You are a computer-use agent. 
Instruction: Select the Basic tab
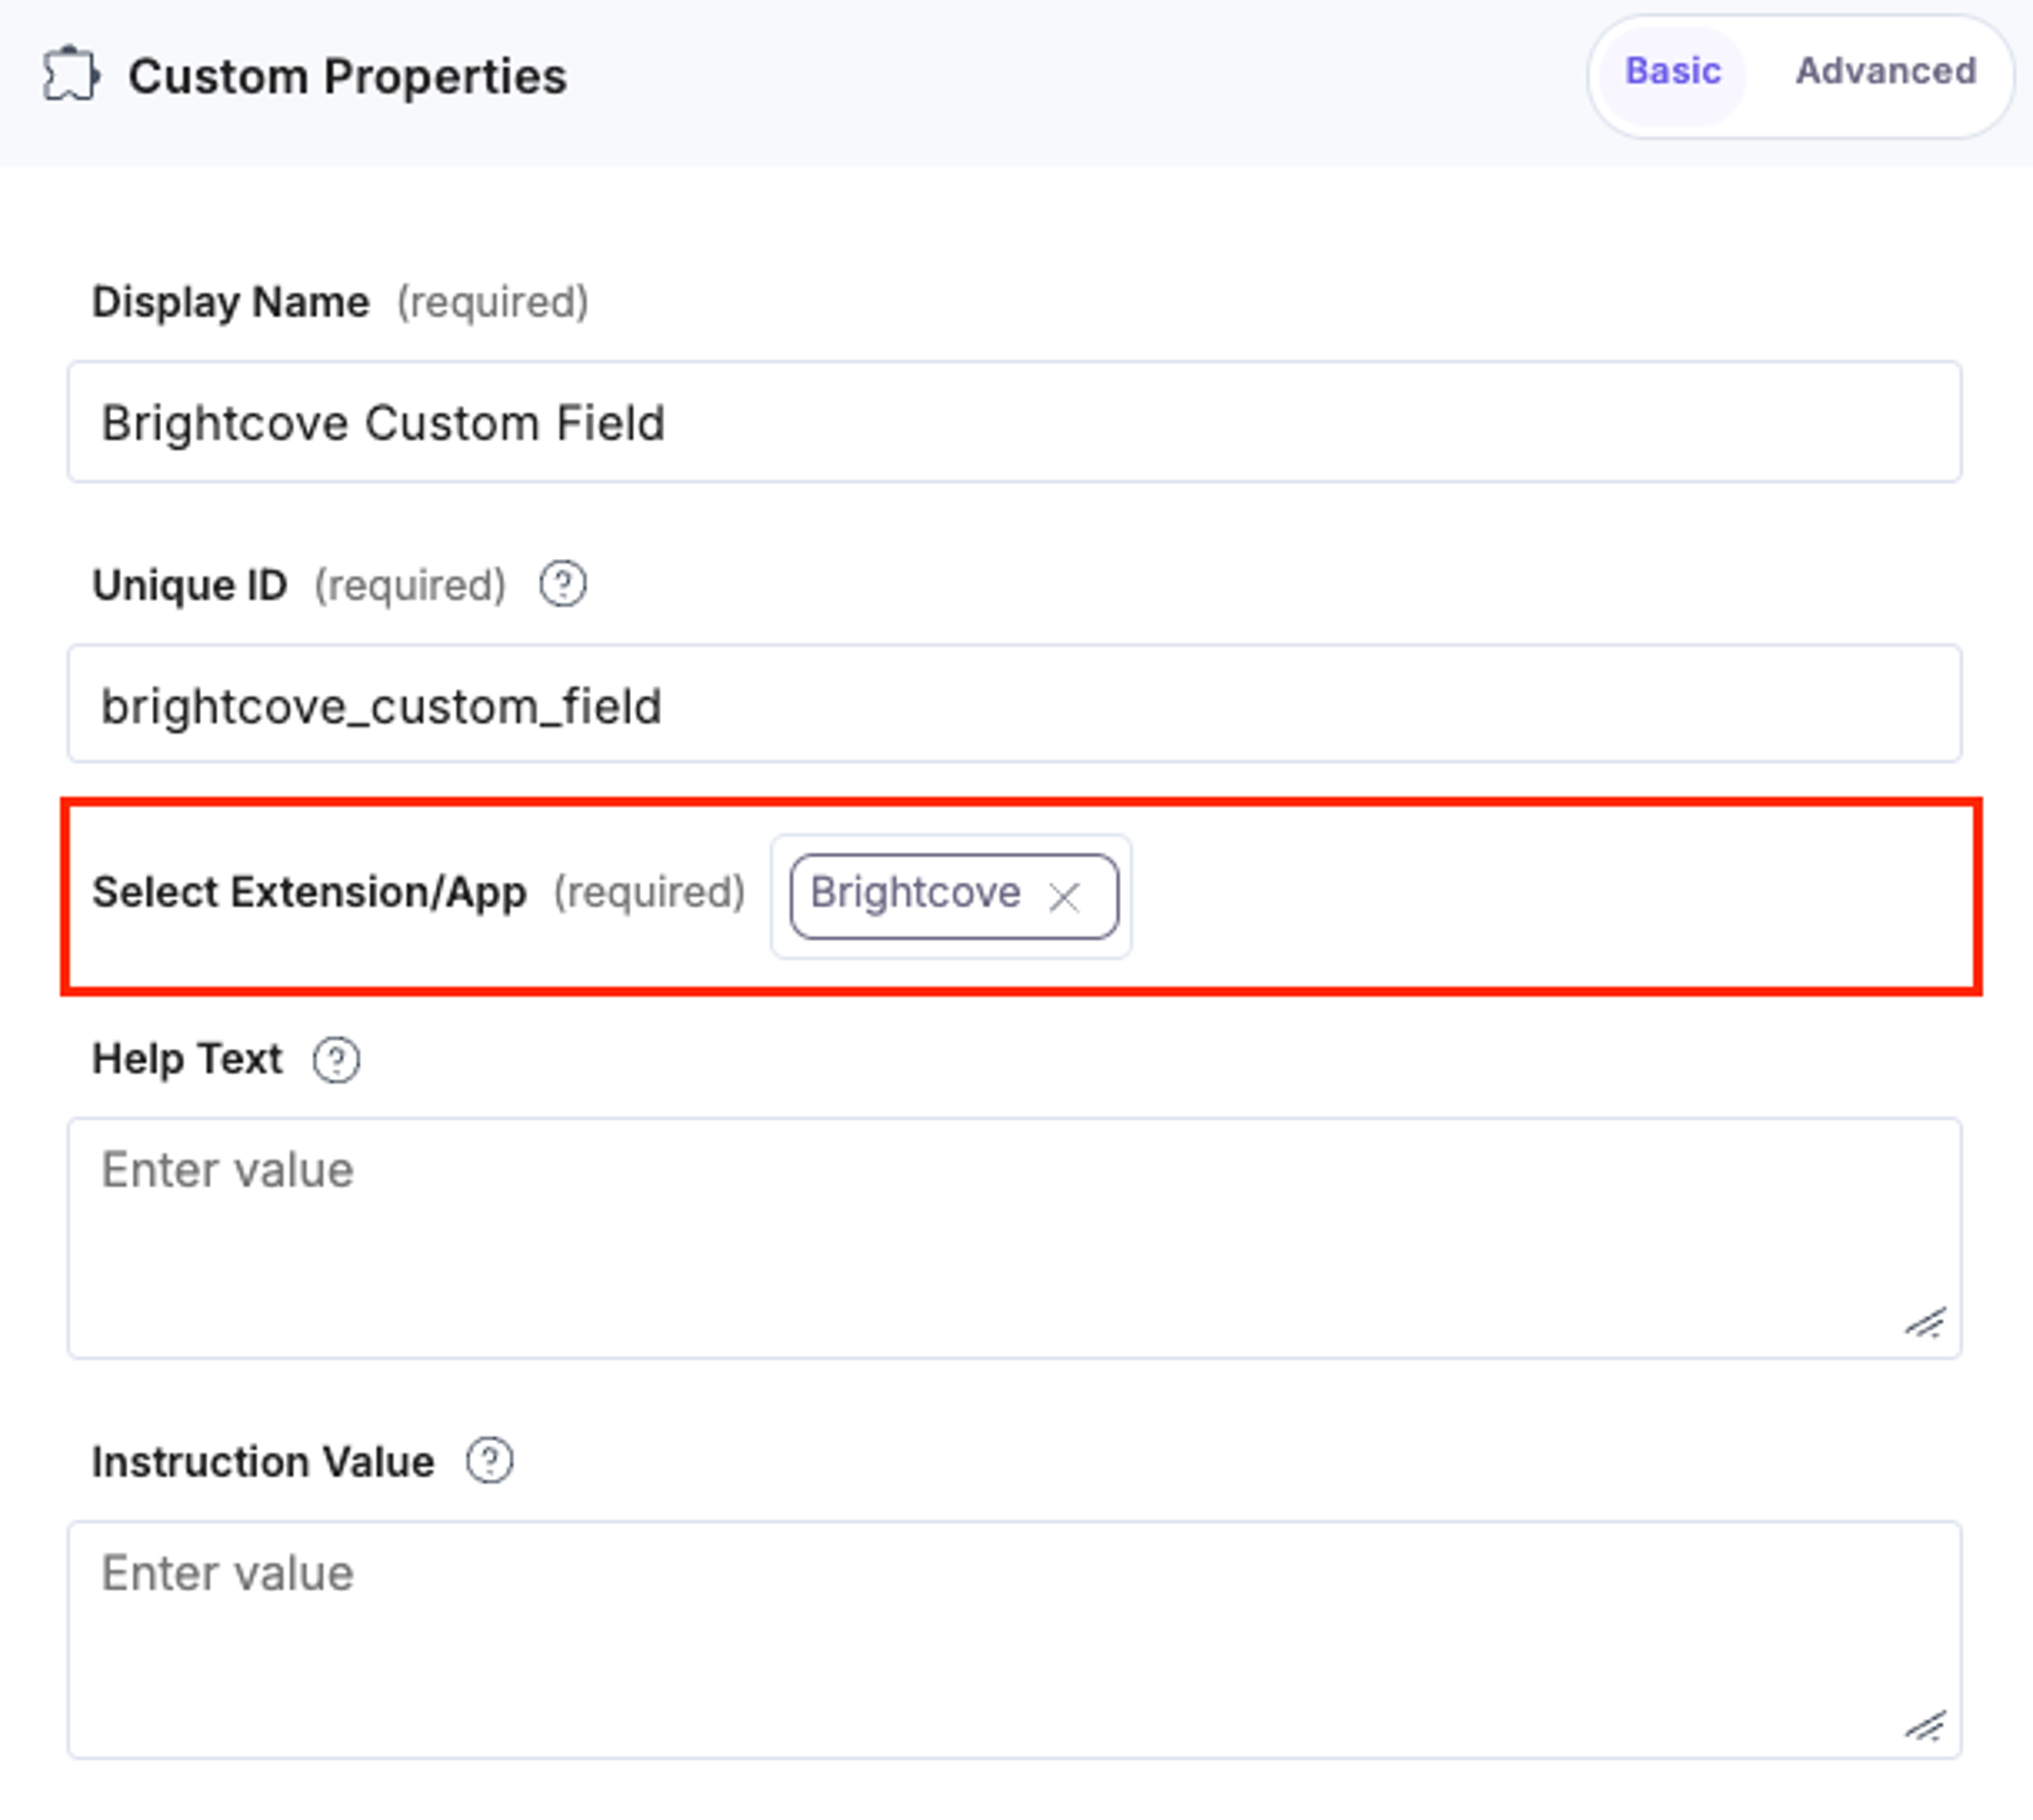click(x=1672, y=72)
